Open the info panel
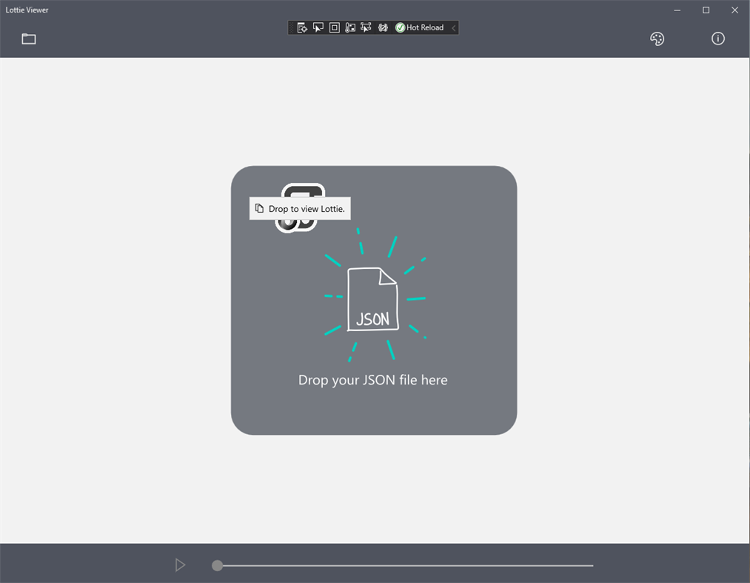 click(717, 39)
